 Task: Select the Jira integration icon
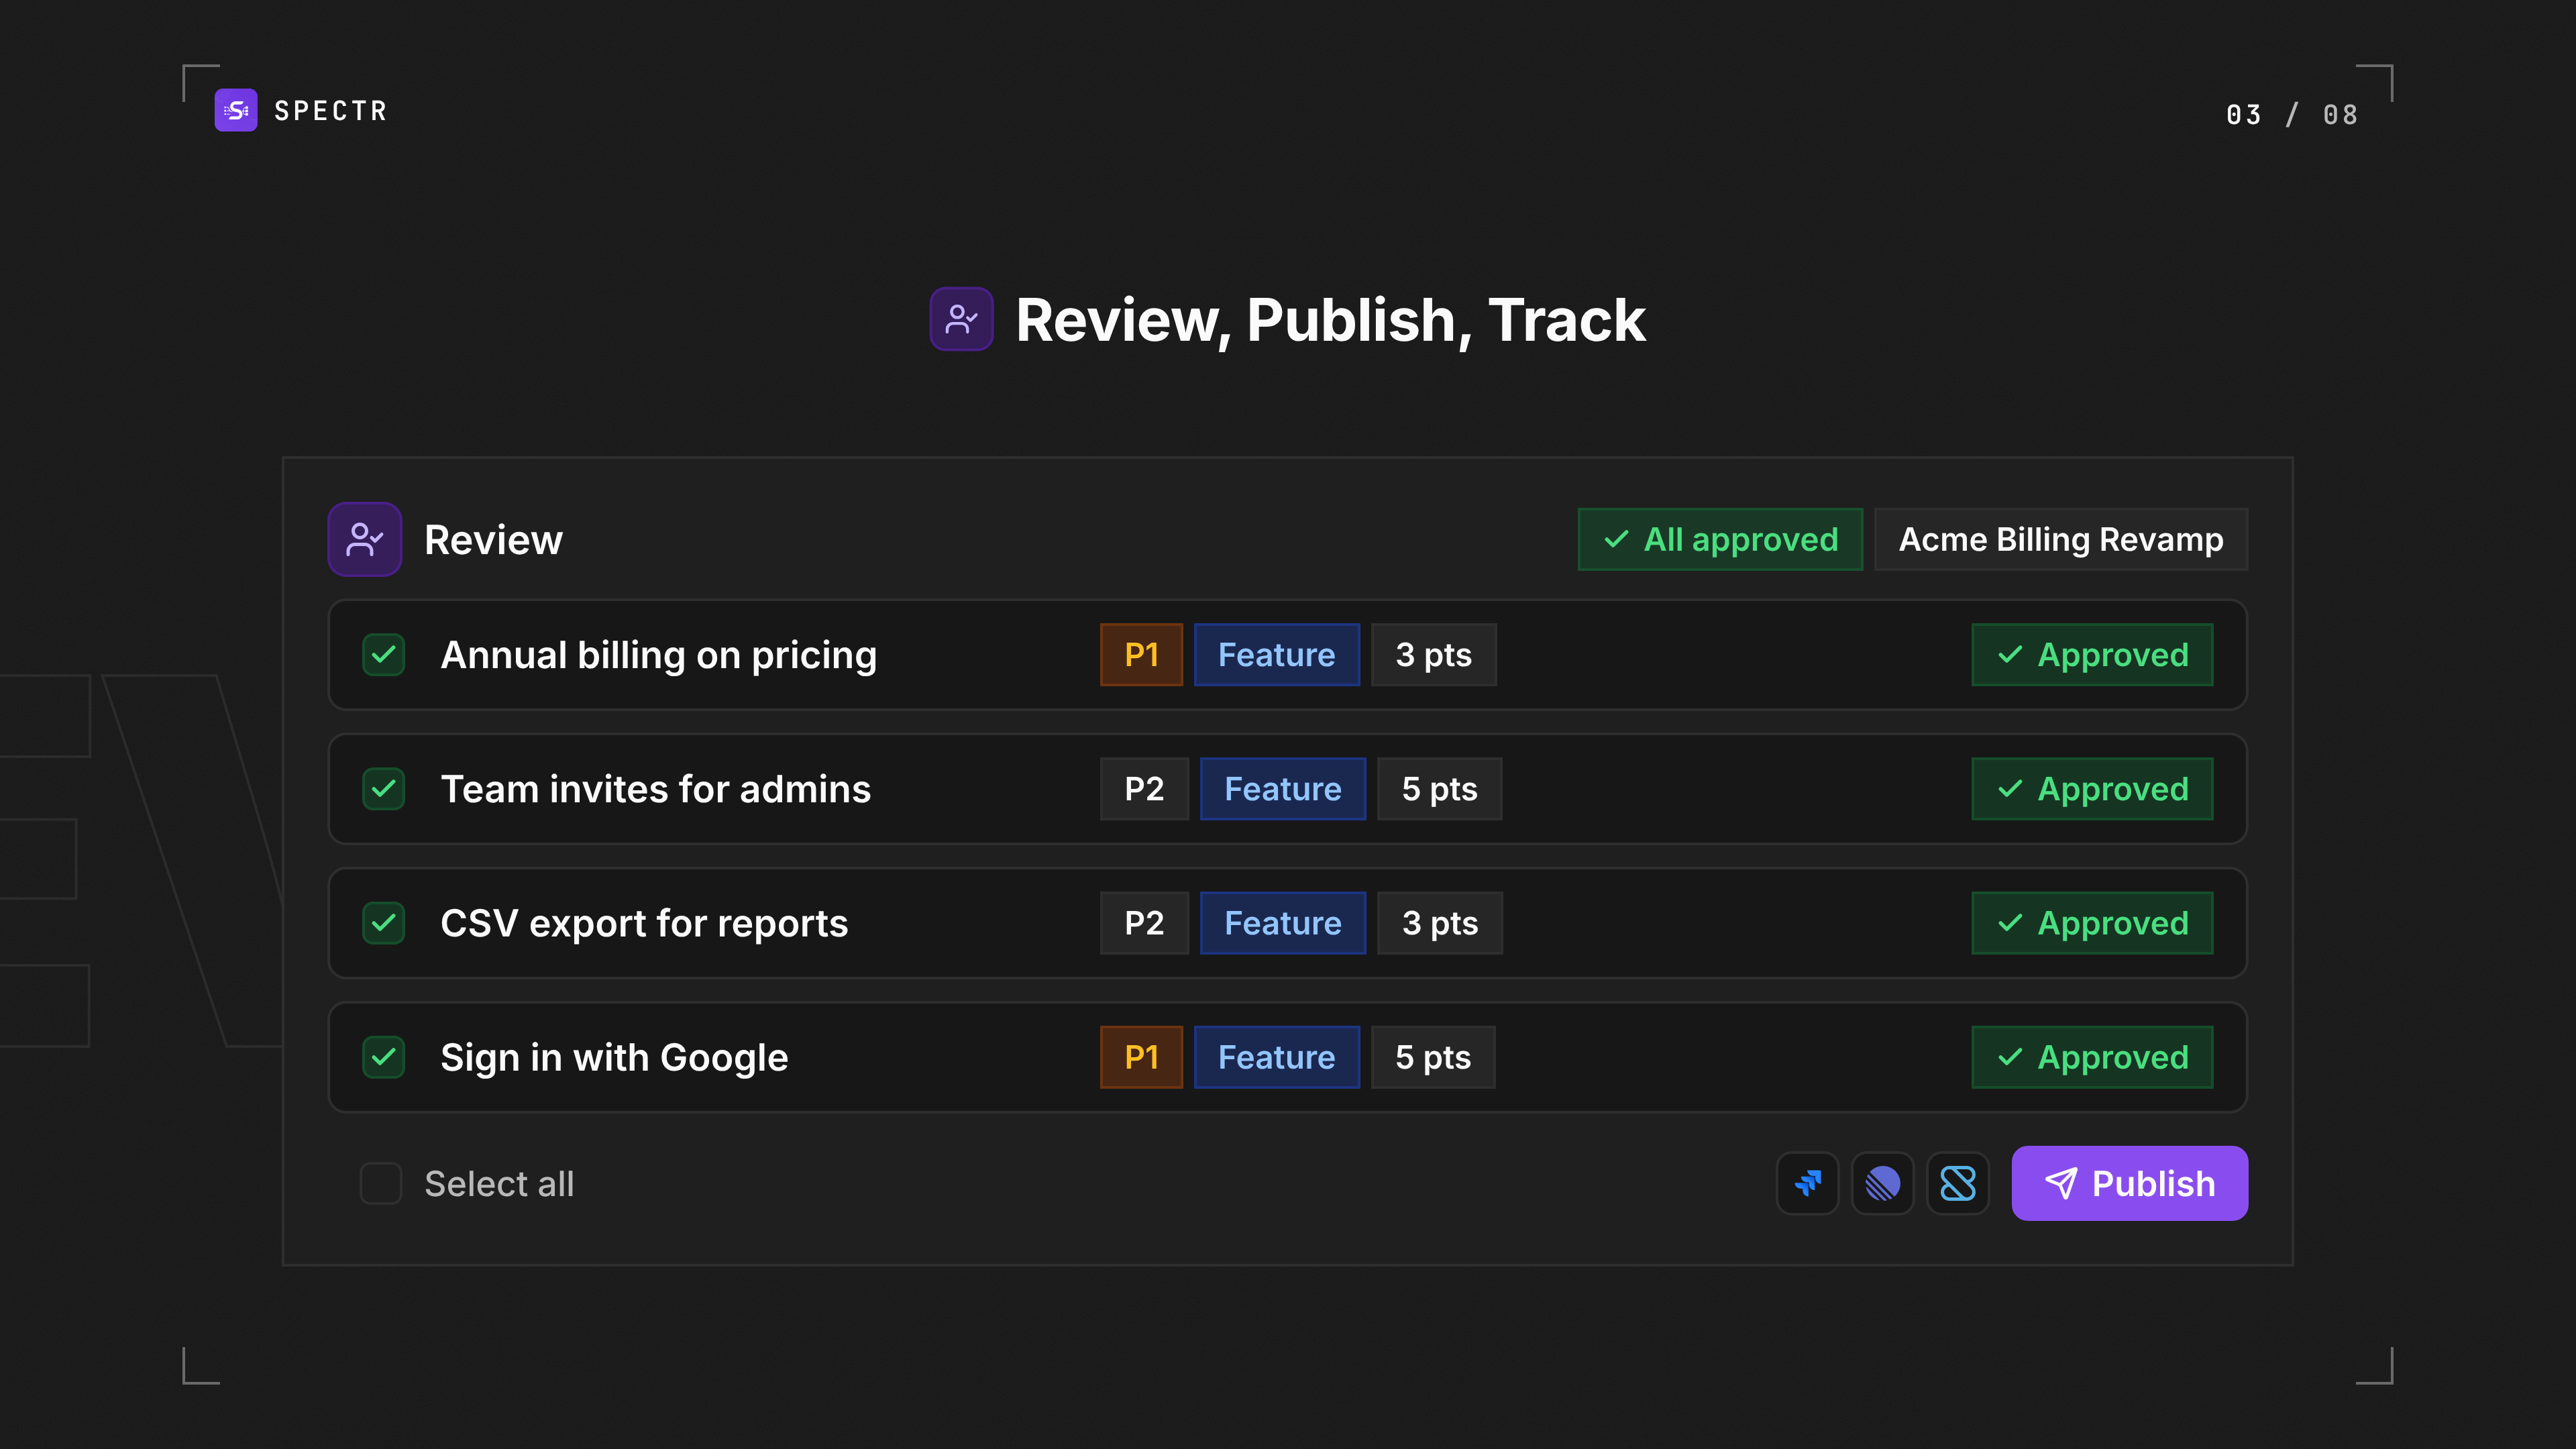tap(1807, 1183)
